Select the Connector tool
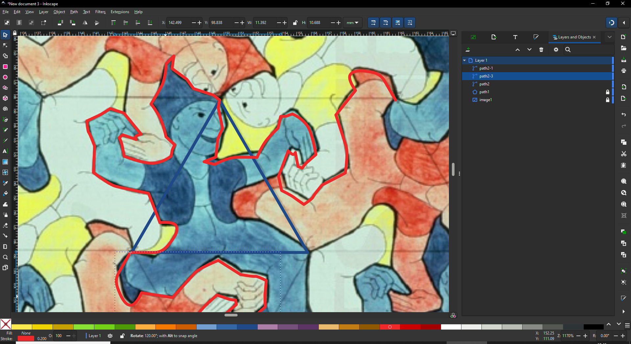The height and width of the screenshot is (344, 631). (x=5, y=236)
